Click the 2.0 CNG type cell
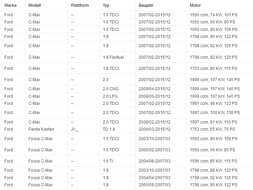Screen dimensions: 253x190 click(x=111, y=89)
